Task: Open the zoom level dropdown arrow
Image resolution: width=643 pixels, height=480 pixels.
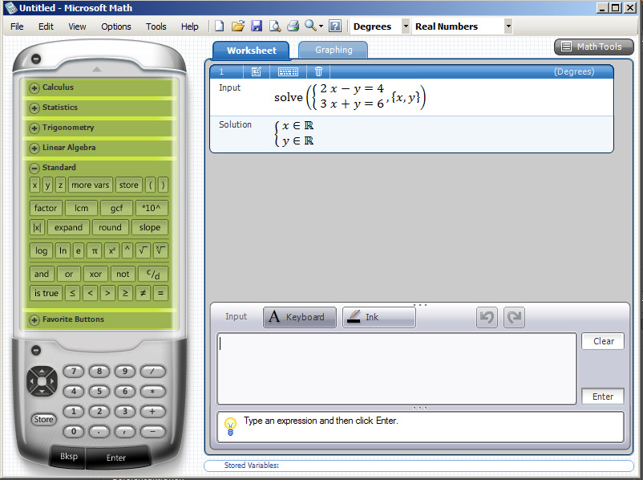Action: click(x=321, y=26)
